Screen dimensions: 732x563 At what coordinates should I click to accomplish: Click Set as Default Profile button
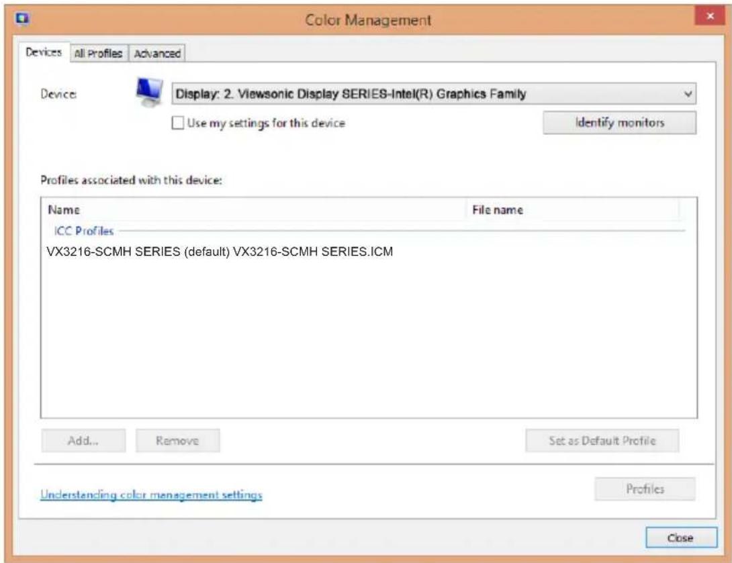pos(602,441)
